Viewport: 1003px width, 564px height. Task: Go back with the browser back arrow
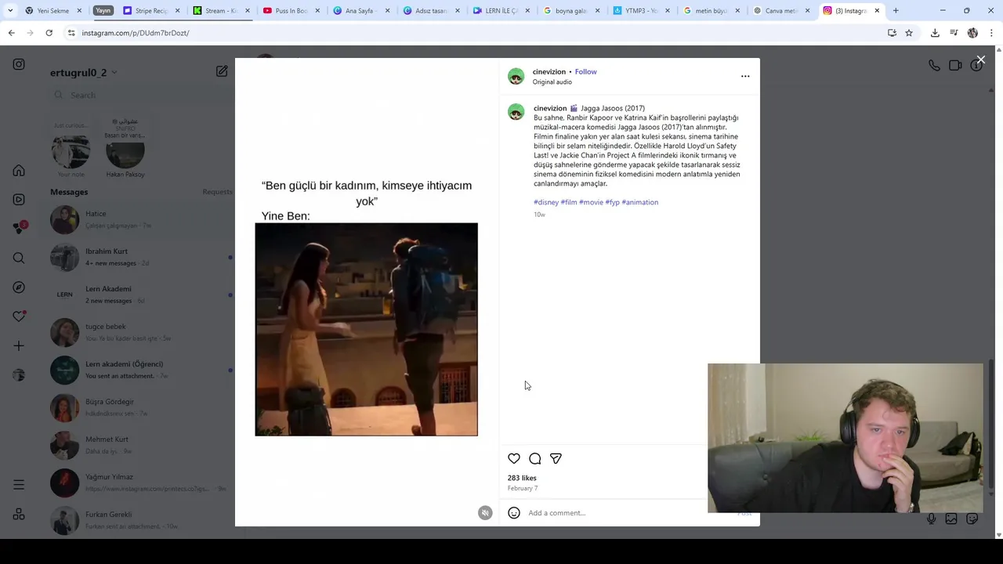12,33
